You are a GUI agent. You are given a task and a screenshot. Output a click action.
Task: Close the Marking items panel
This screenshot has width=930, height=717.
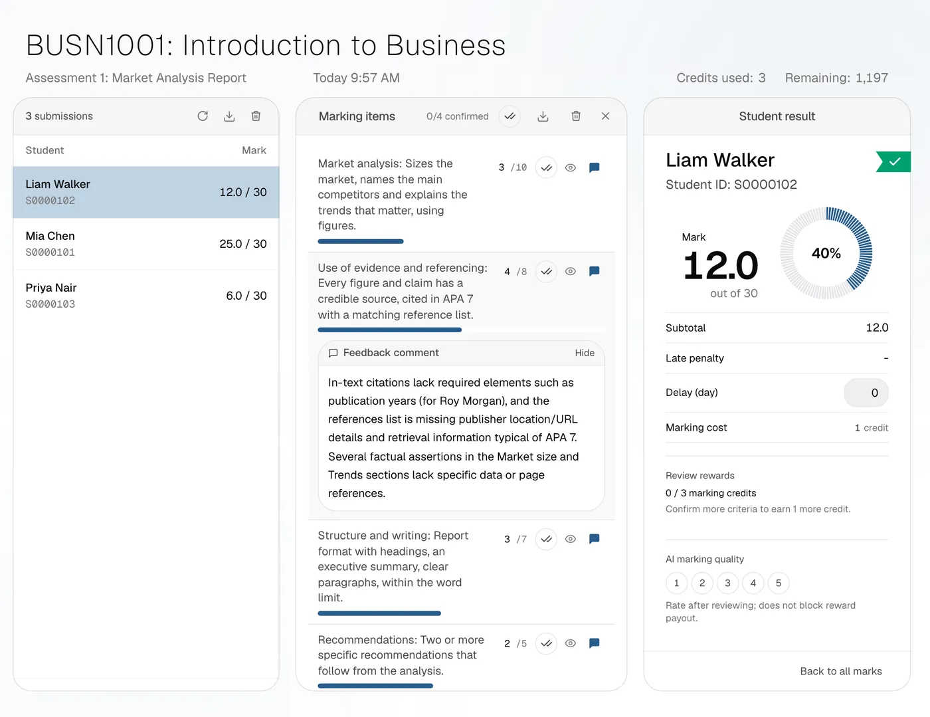click(x=605, y=116)
